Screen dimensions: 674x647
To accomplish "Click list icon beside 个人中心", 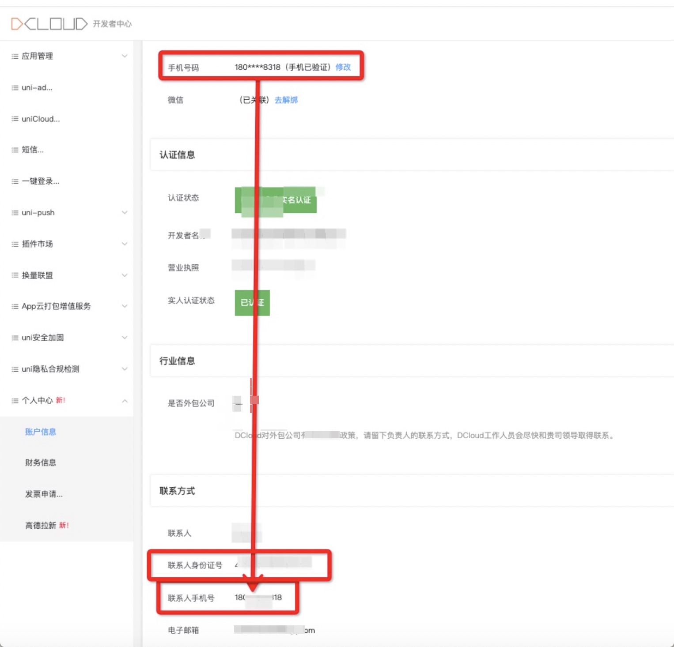I will click(x=15, y=401).
